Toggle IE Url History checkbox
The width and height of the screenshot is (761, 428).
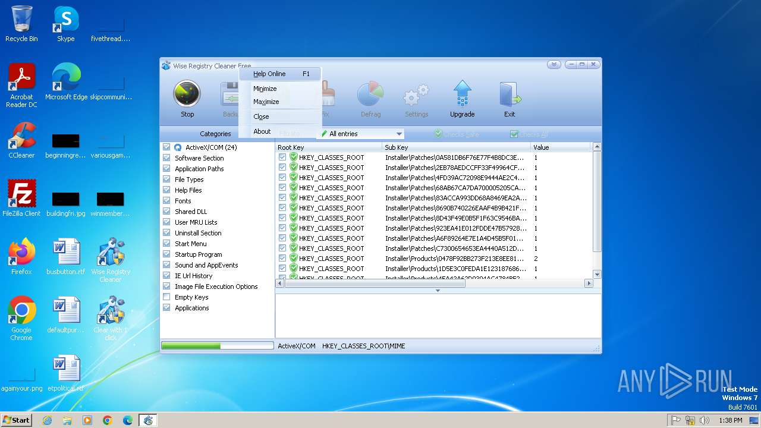coord(166,275)
